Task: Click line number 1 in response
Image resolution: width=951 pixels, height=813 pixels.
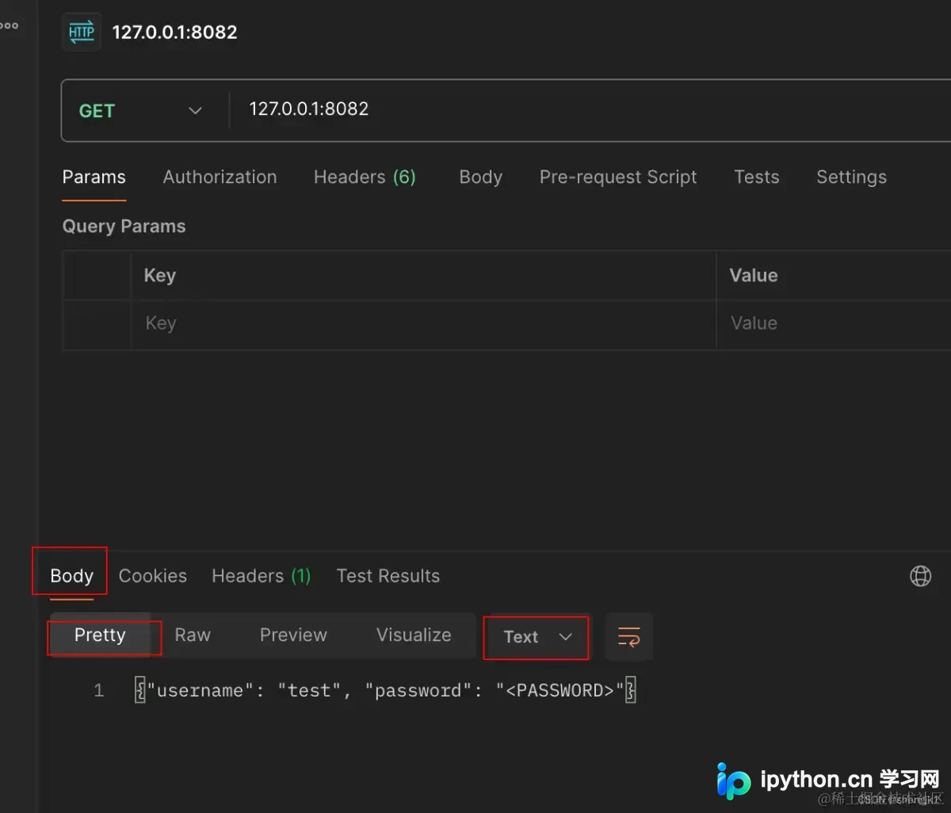Action: click(x=99, y=691)
